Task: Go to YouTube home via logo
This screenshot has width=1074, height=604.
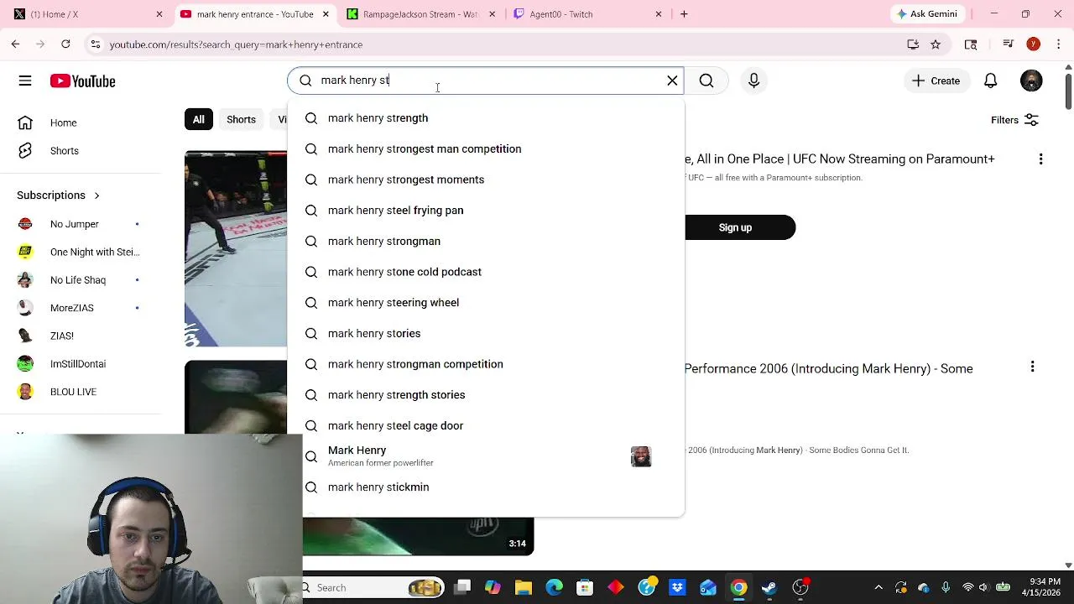Action: click(82, 81)
